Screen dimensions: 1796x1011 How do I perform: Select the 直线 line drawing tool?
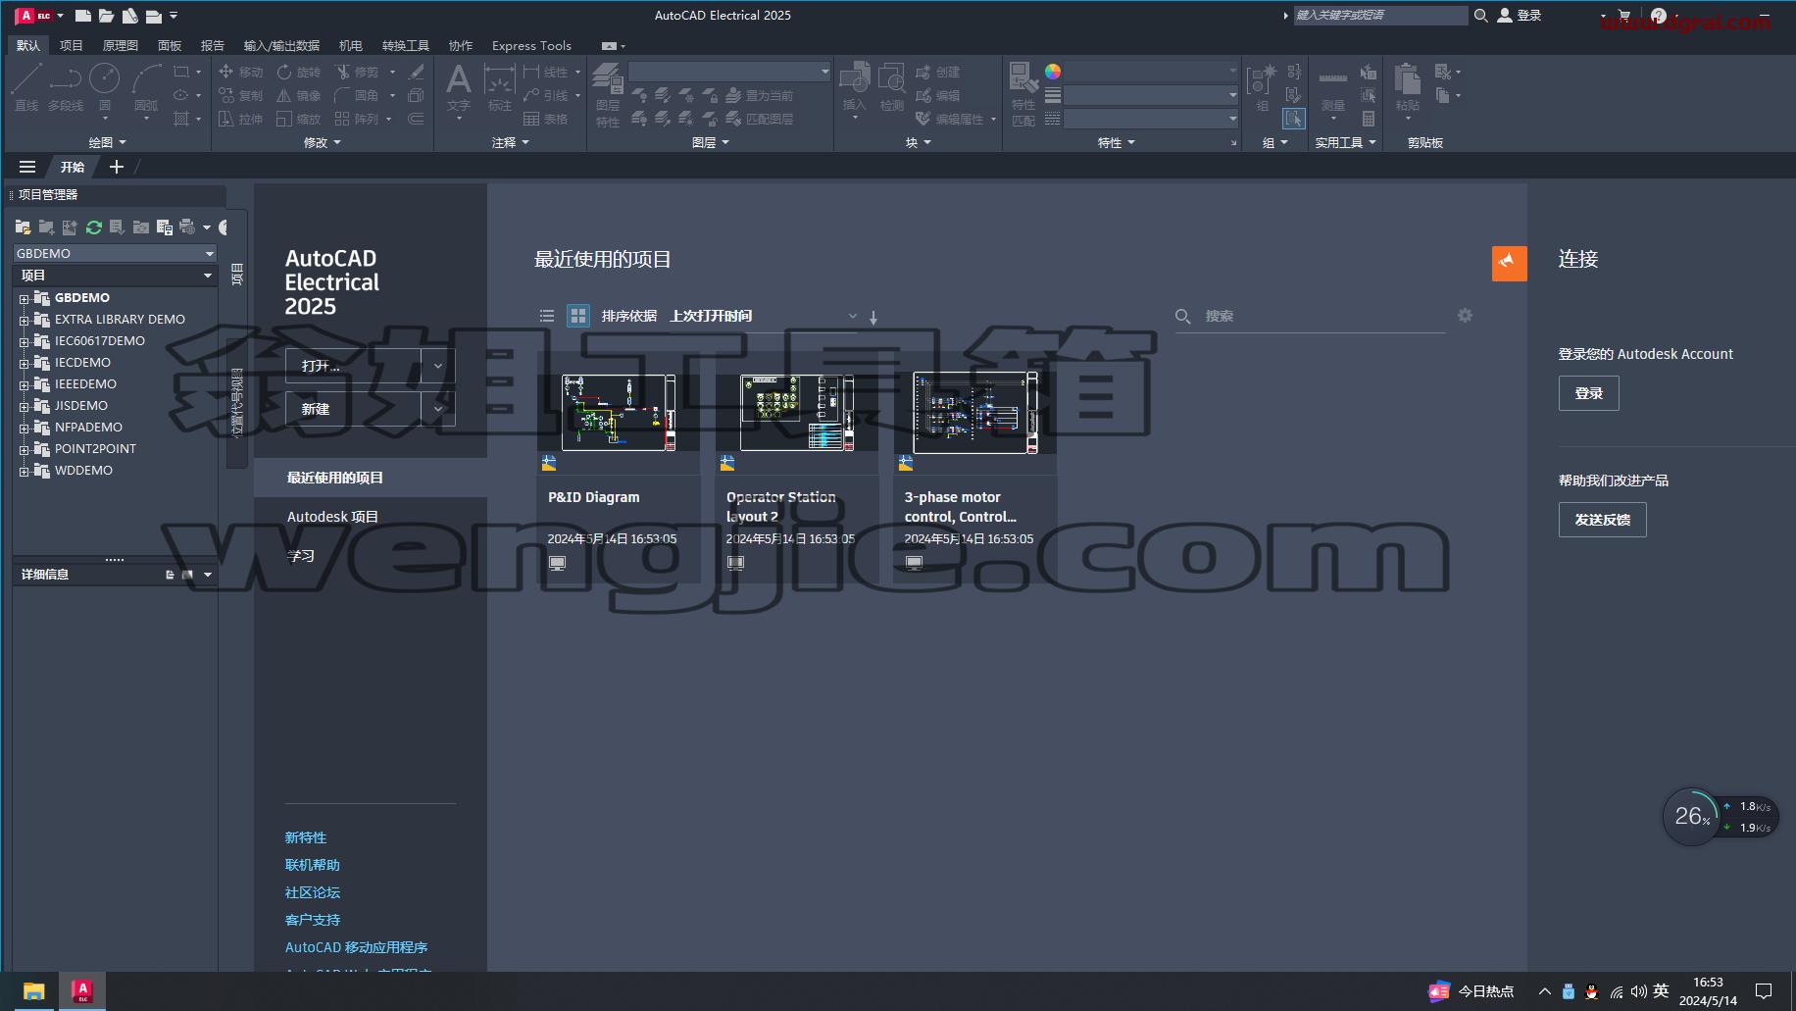pos(26,86)
